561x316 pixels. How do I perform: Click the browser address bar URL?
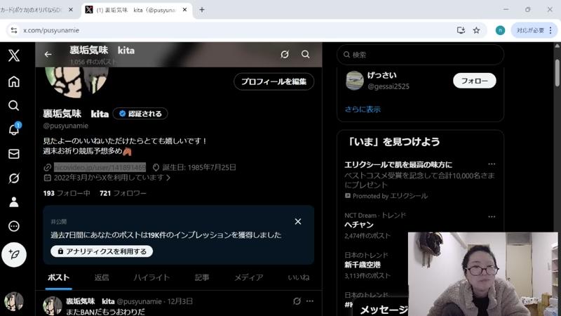51,30
